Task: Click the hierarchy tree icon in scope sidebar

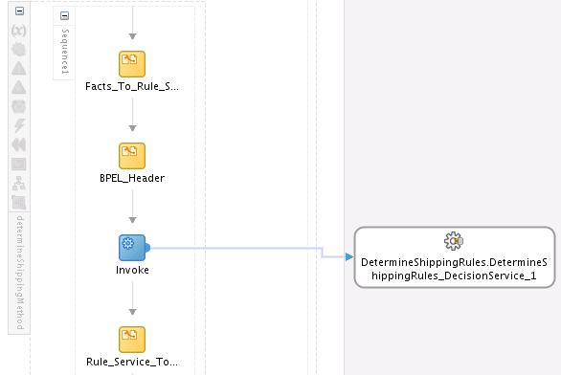Action: pos(18,183)
